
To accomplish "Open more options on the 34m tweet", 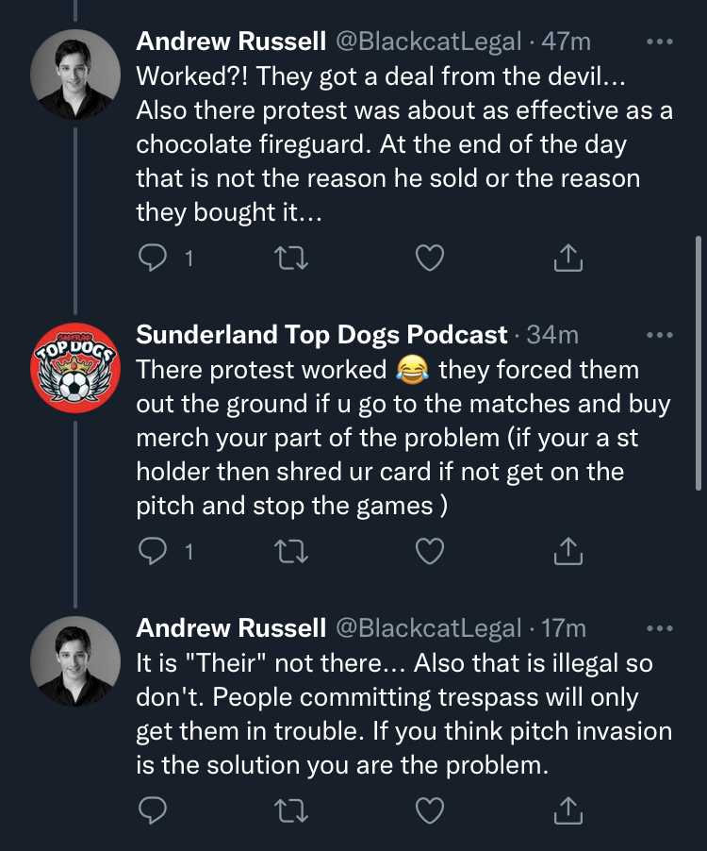I will coord(660,335).
